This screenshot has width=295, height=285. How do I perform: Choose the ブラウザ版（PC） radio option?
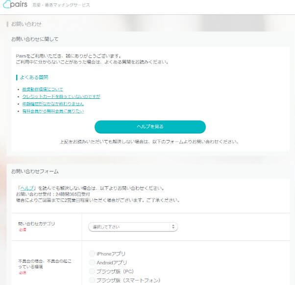coord(92,271)
